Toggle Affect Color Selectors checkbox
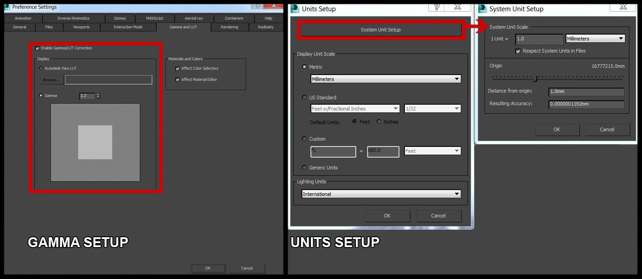642x279 pixels. point(178,69)
